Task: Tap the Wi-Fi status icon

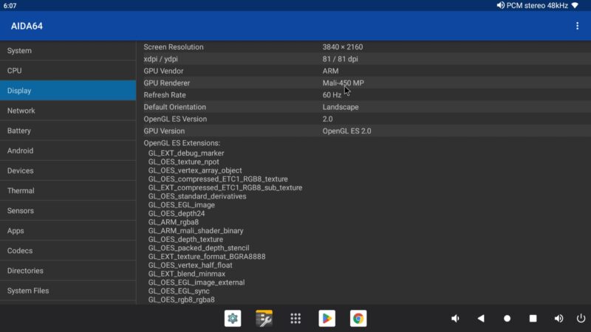Action: point(575,5)
